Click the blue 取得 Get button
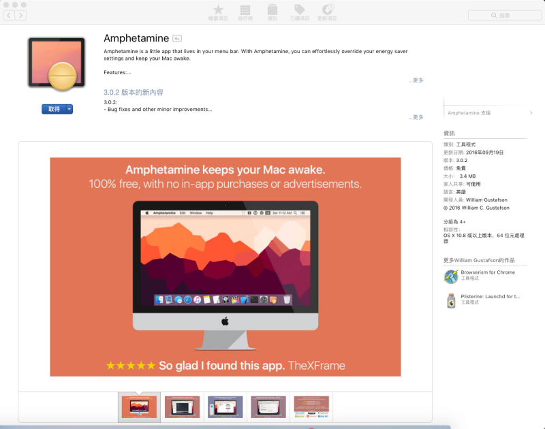 point(54,109)
